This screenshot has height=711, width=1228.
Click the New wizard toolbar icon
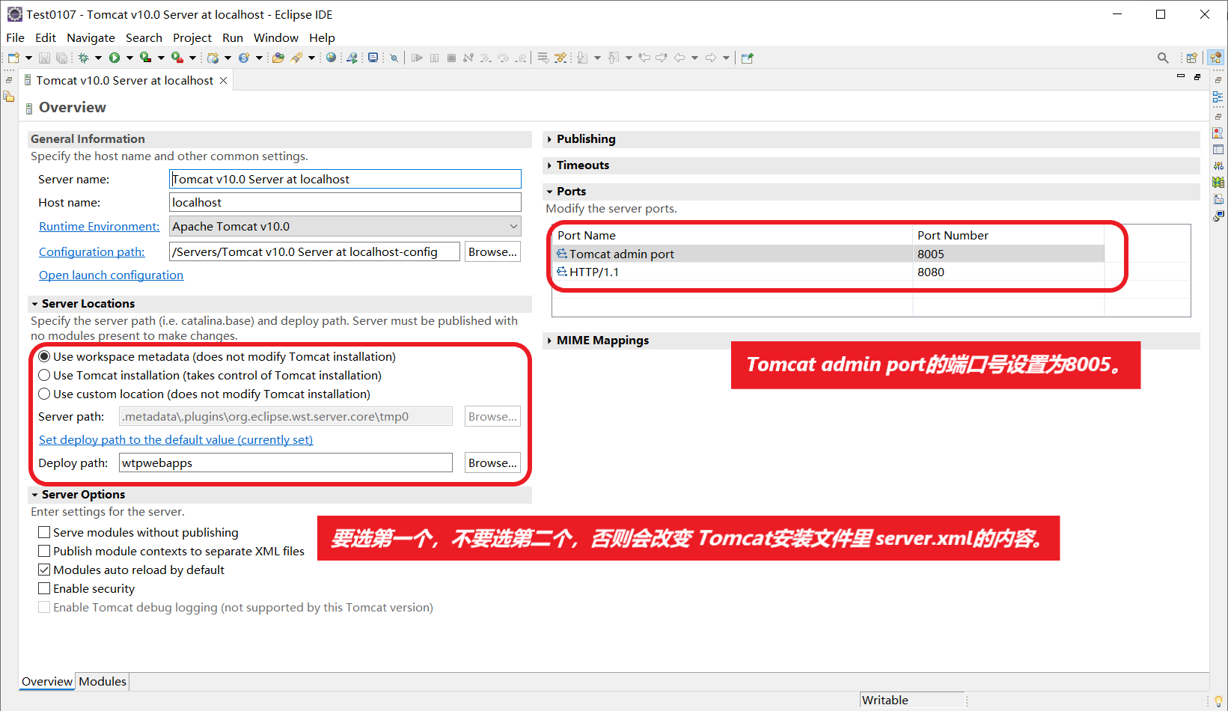(x=13, y=58)
